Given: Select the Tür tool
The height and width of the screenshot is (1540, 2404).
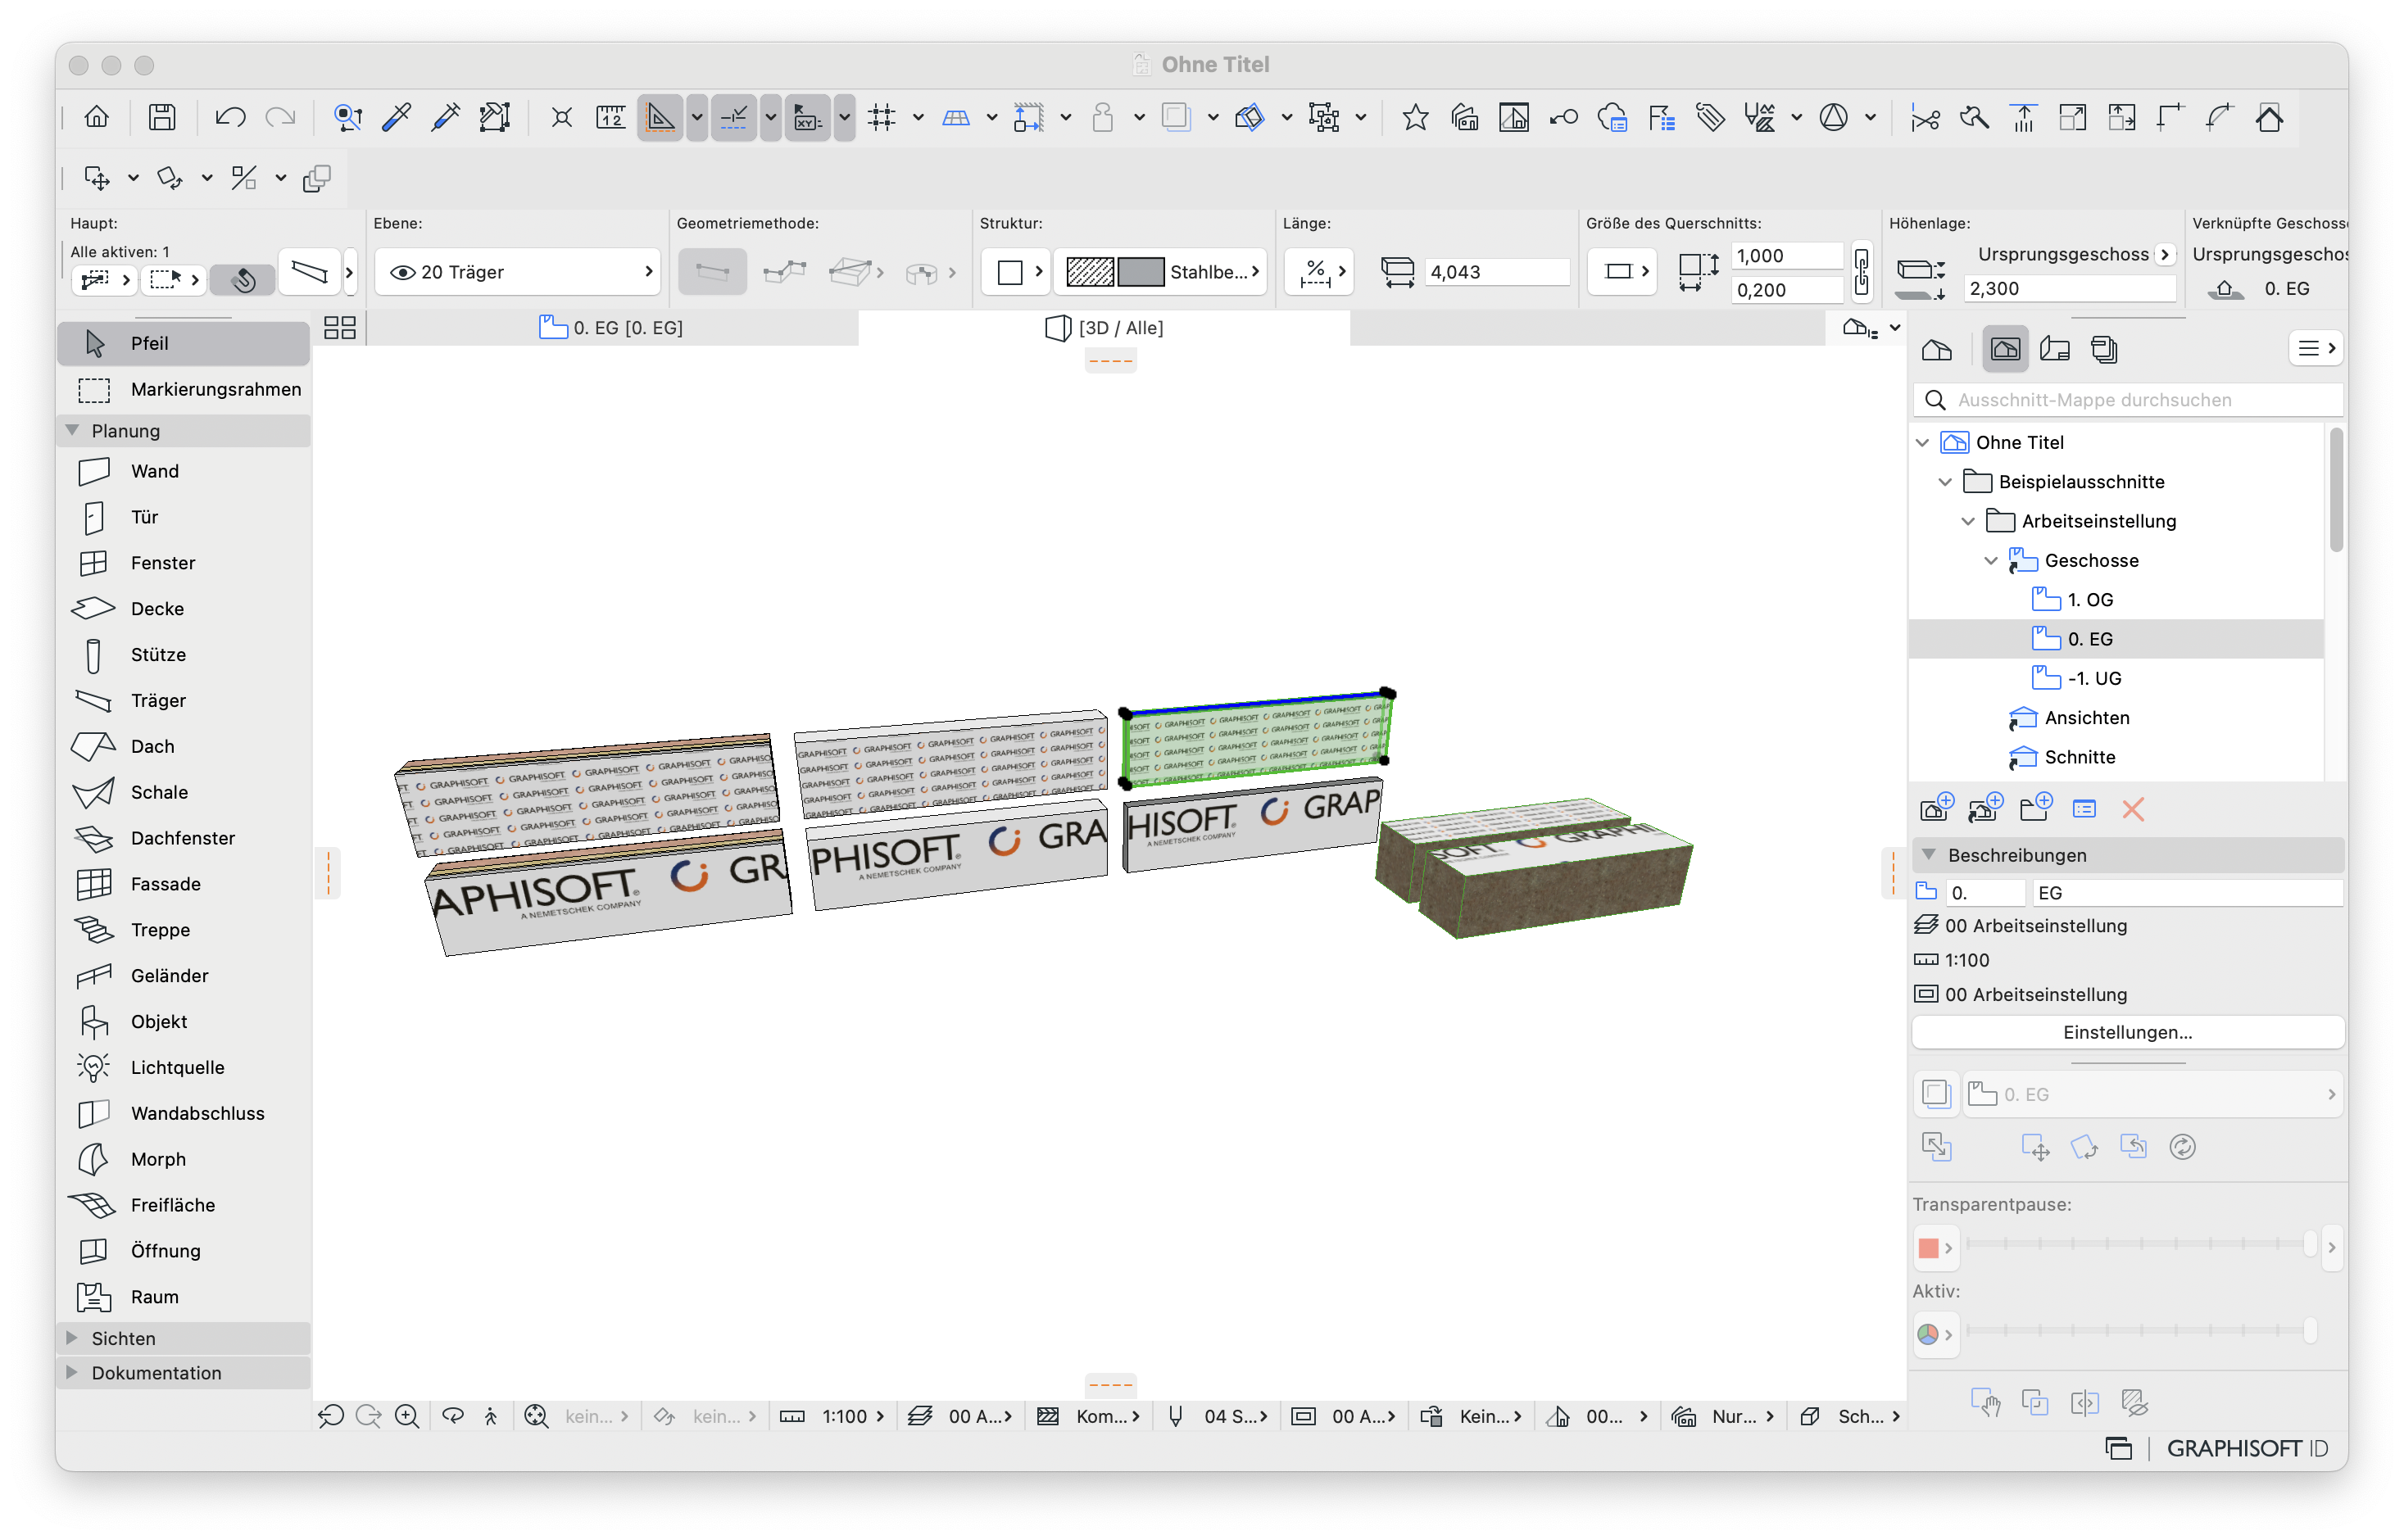Looking at the screenshot, I should [183, 517].
